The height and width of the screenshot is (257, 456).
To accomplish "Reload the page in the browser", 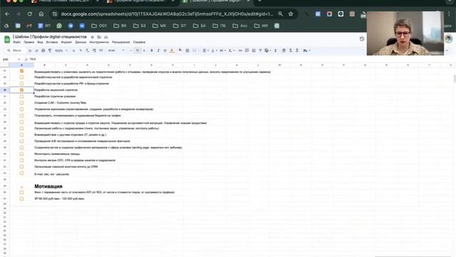I will [30, 14].
